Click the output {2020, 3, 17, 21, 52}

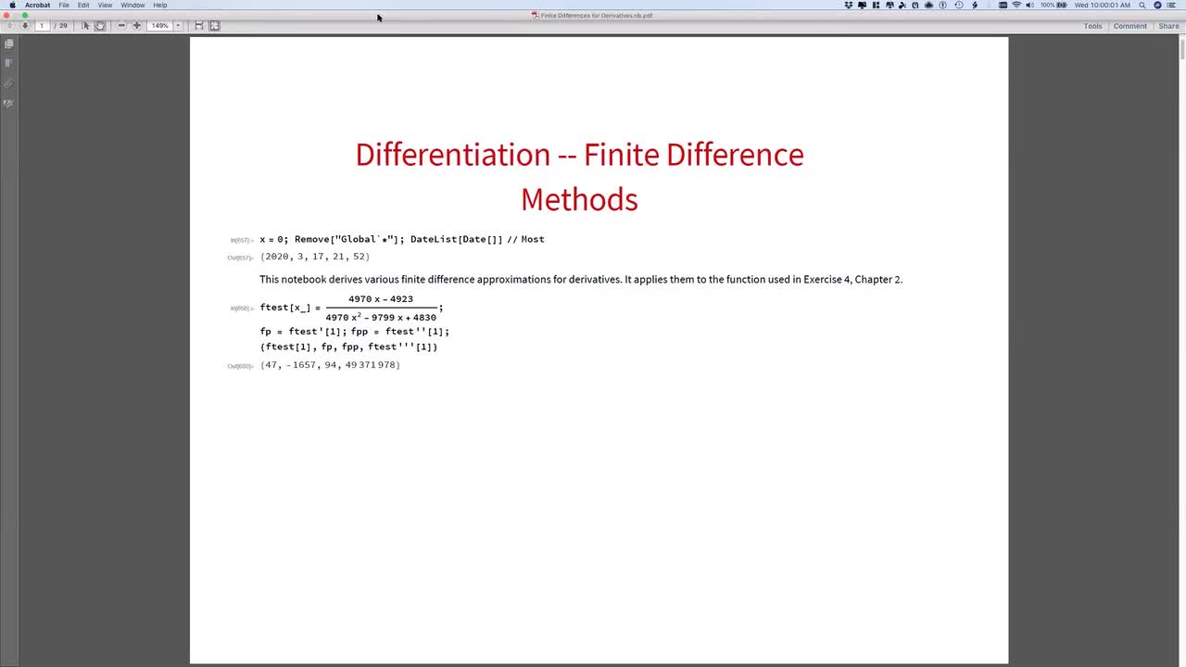point(314,257)
